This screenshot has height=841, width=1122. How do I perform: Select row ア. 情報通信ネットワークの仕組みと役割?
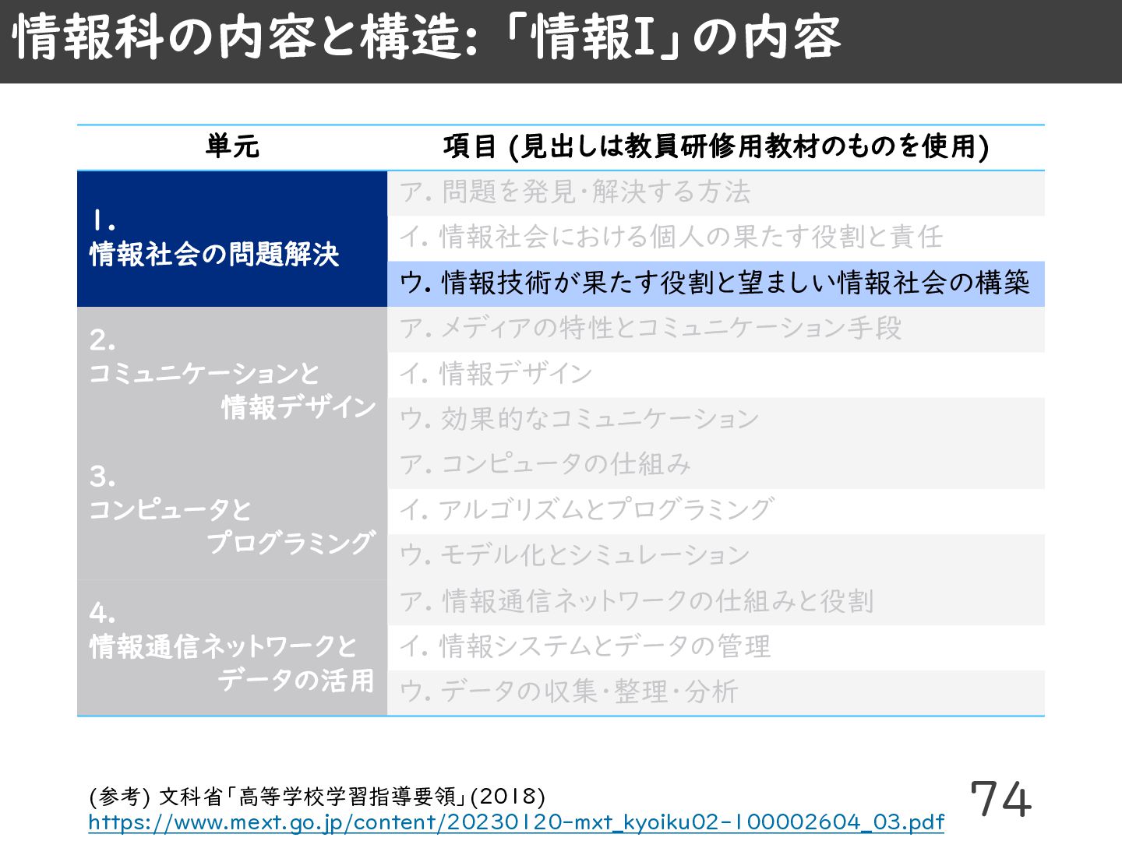[716, 602]
